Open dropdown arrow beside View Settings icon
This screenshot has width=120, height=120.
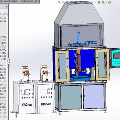(x=113, y=2)
